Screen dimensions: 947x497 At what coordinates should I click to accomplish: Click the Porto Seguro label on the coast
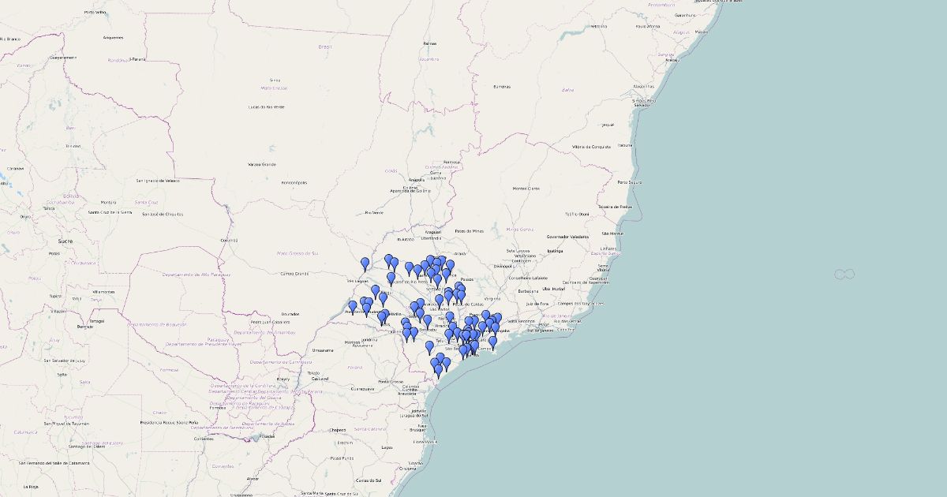(x=632, y=182)
